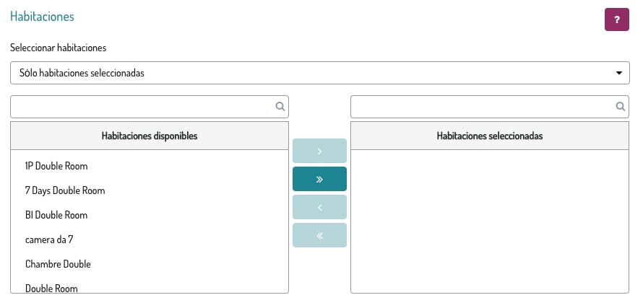643x308 pixels.
Task: Move selected room right with single arrow
Action: click(319, 151)
